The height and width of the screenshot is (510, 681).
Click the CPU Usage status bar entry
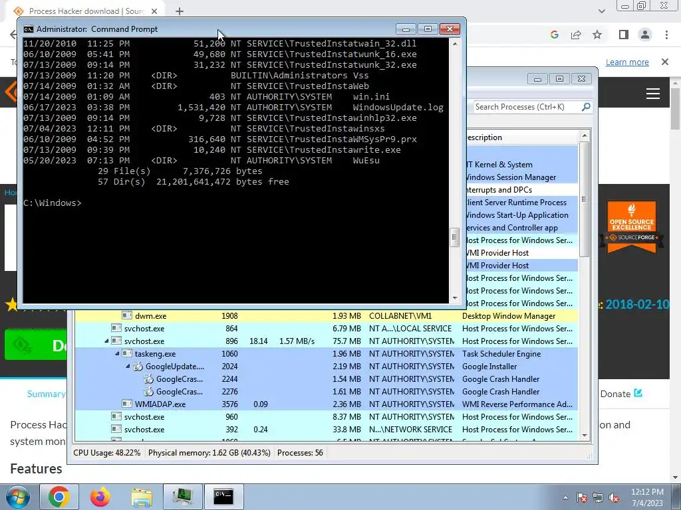[x=107, y=453]
